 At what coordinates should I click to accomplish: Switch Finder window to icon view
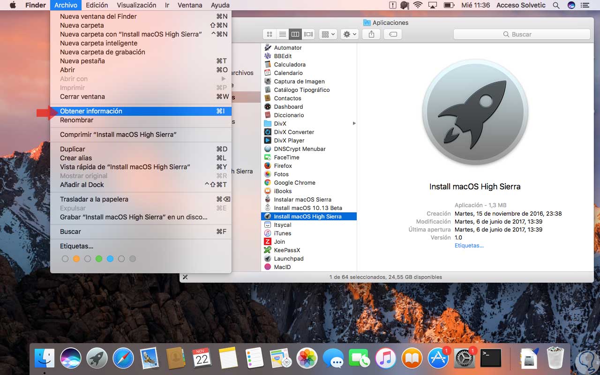point(270,34)
